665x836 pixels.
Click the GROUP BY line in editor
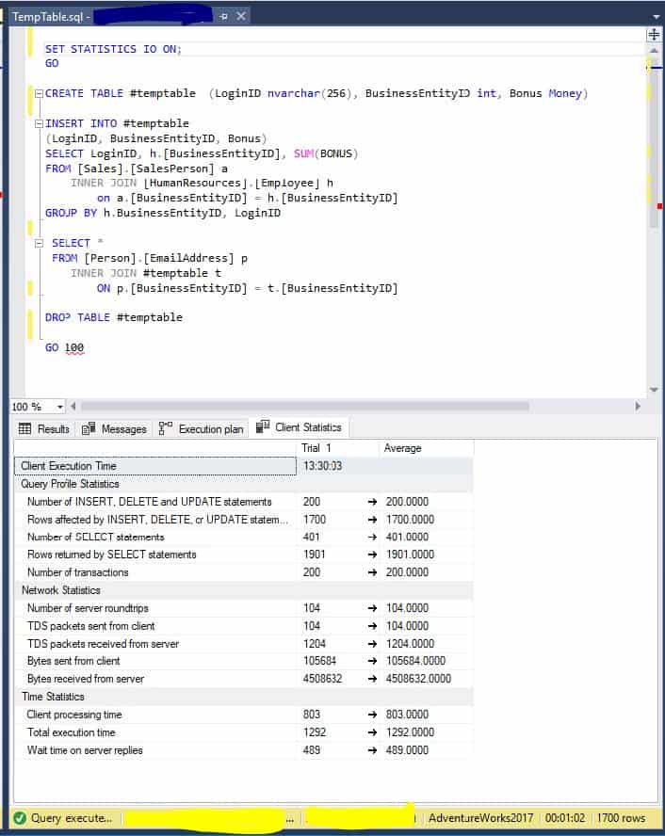coord(163,213)
